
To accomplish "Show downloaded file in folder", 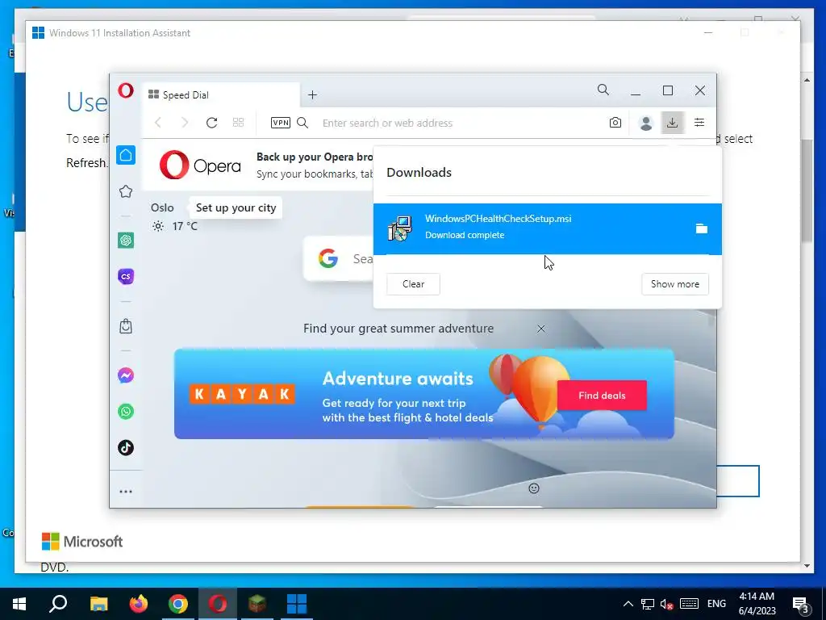I will pyautogui.click(x=701, y=228).
